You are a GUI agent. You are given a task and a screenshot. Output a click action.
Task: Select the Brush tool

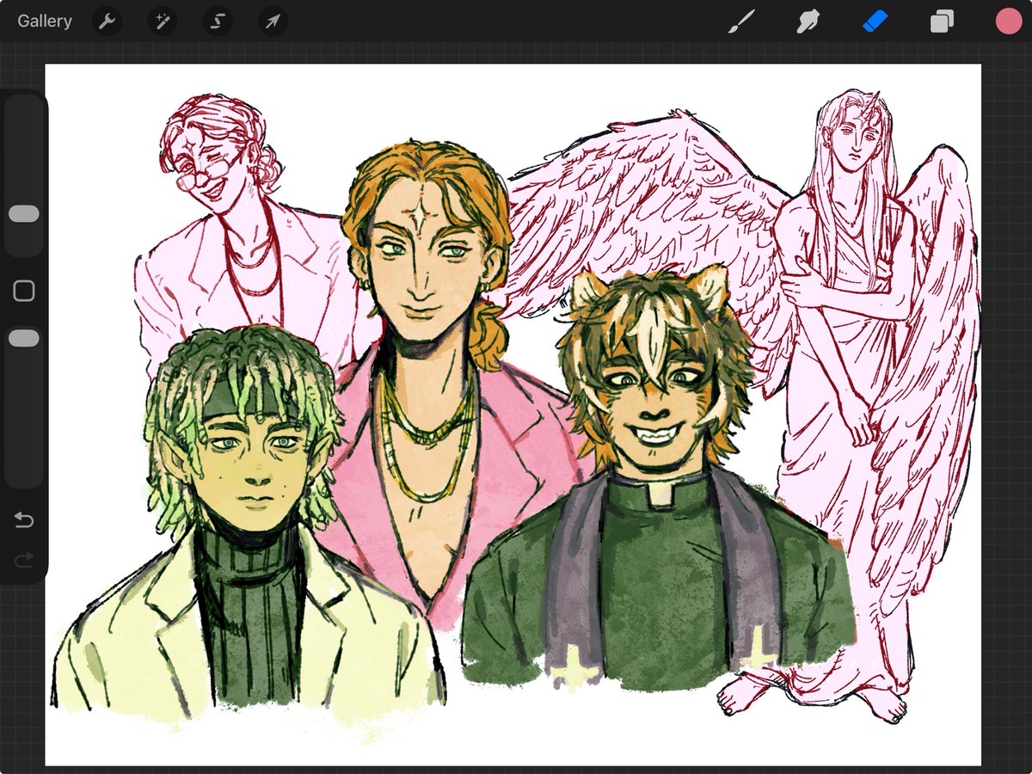point(740,21)
